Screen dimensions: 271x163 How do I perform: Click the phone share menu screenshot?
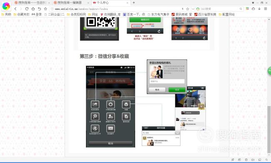(110, 106)
